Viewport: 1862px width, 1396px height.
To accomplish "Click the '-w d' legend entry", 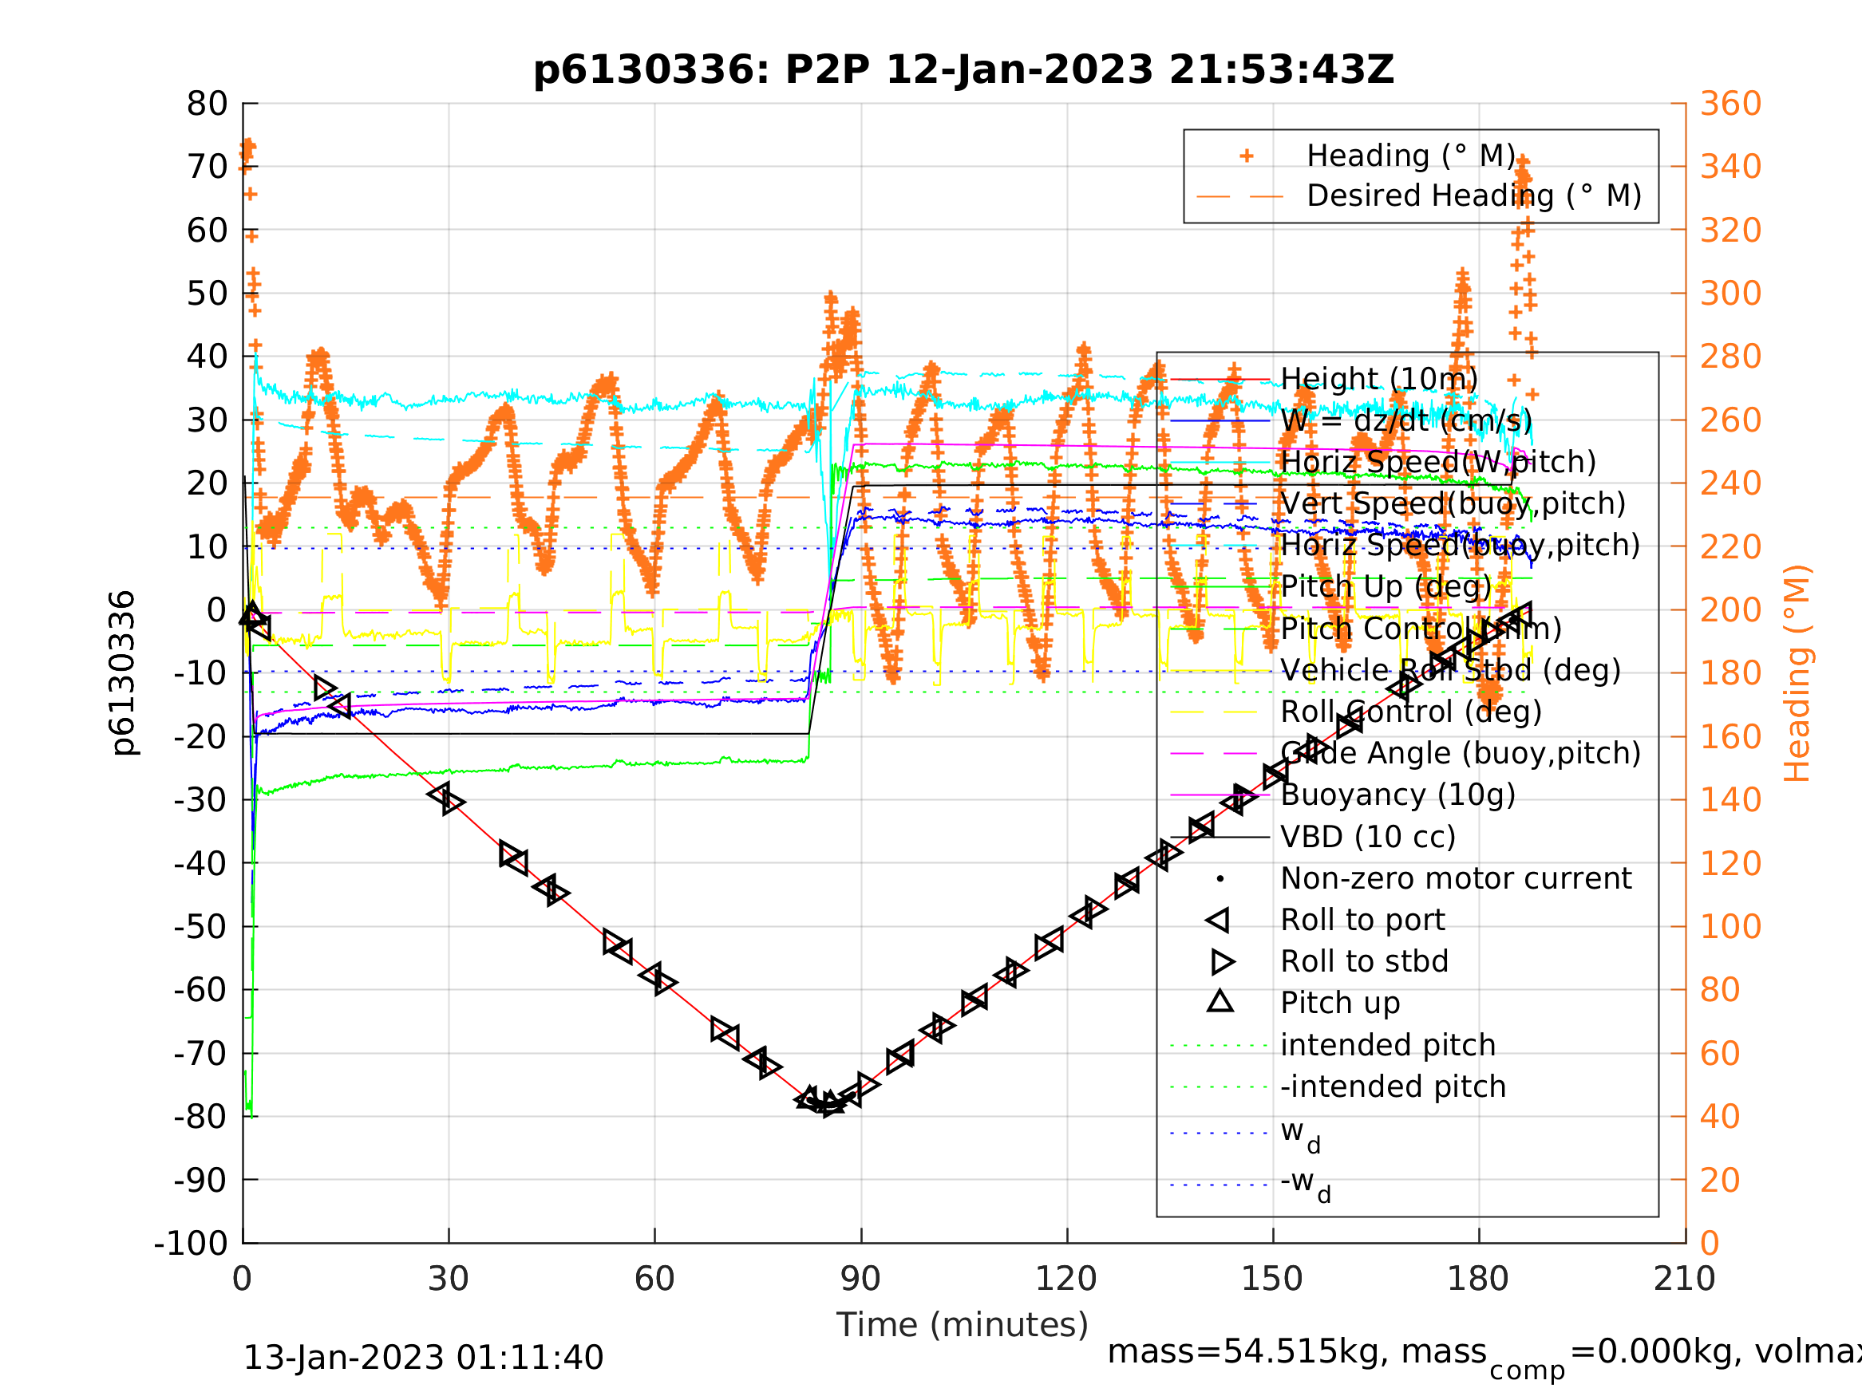I will tap(1306, 1185).
